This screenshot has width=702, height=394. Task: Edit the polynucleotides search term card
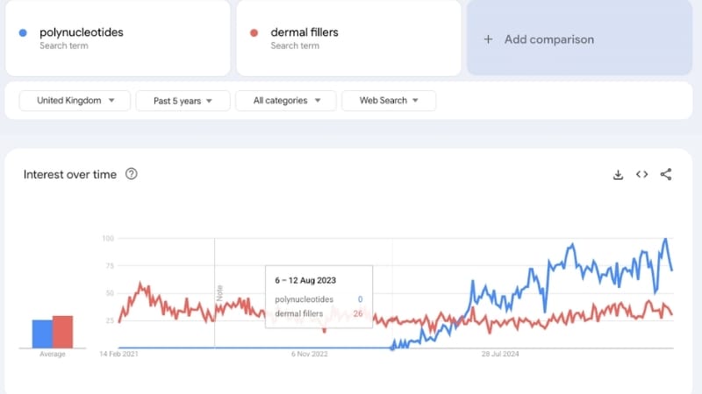[x=118, y=38]
